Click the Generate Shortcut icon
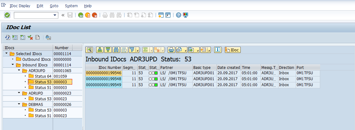The image size is (355, 130). [x=168, y=15]
